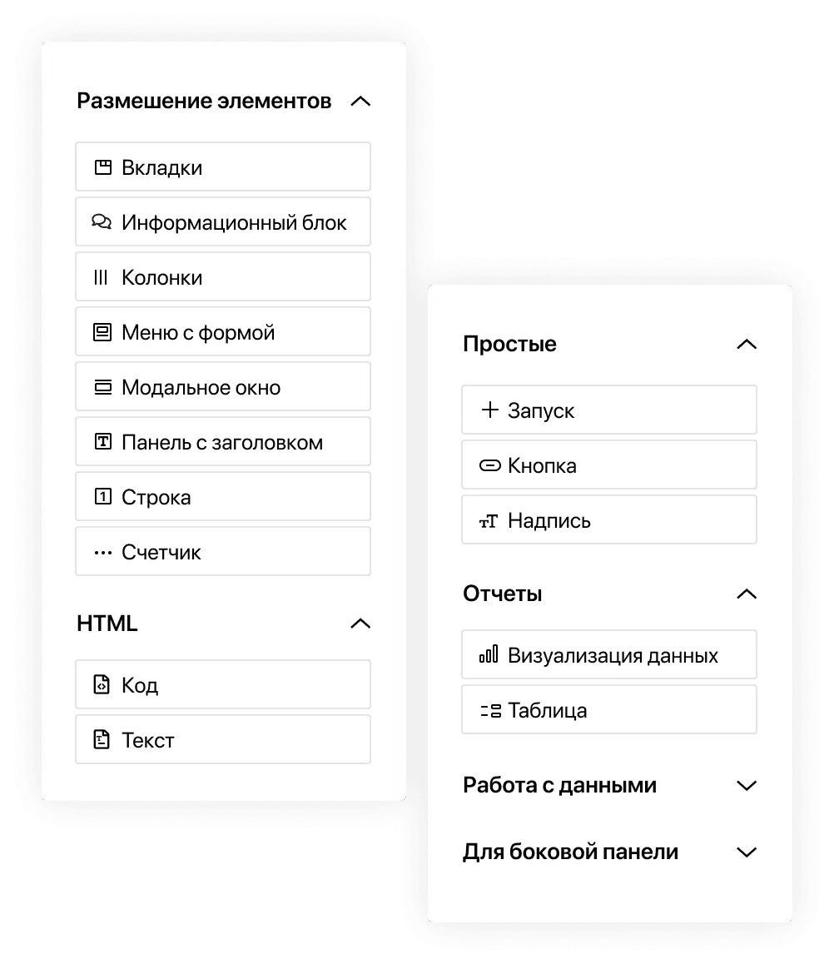Click the Код element under HTML
Screen dimensions: 834x964
pos(222,684)
